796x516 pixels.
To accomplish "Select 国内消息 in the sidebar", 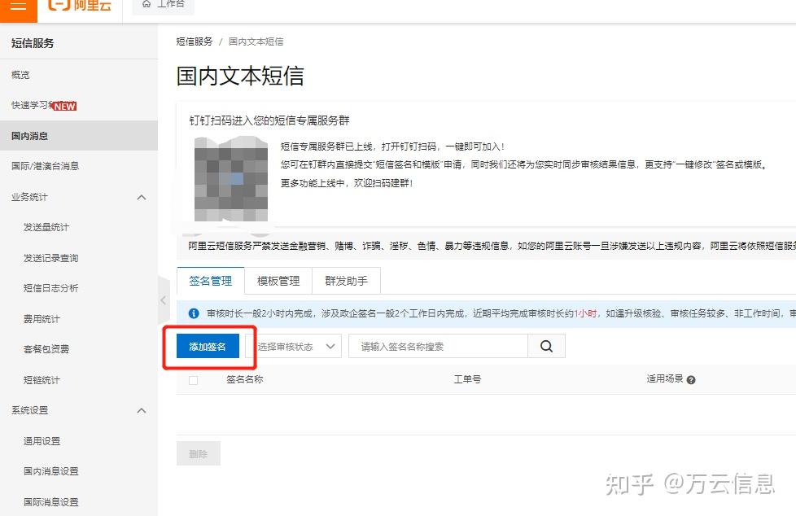I will click(x=79, y=136).
